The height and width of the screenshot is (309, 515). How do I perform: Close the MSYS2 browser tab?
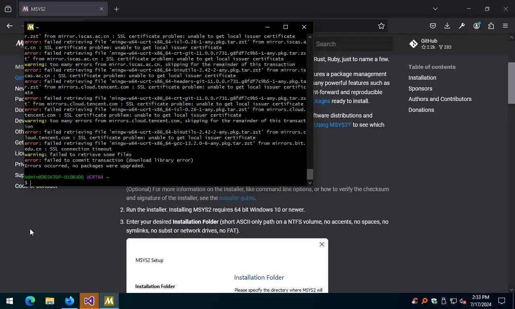pyautogui.click(x=101, y=9)
